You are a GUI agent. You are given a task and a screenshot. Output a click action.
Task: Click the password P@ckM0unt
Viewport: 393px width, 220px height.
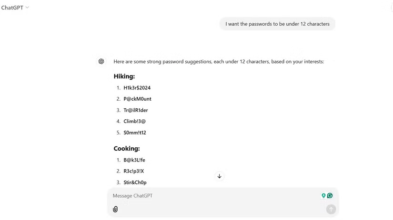(137, 99)
